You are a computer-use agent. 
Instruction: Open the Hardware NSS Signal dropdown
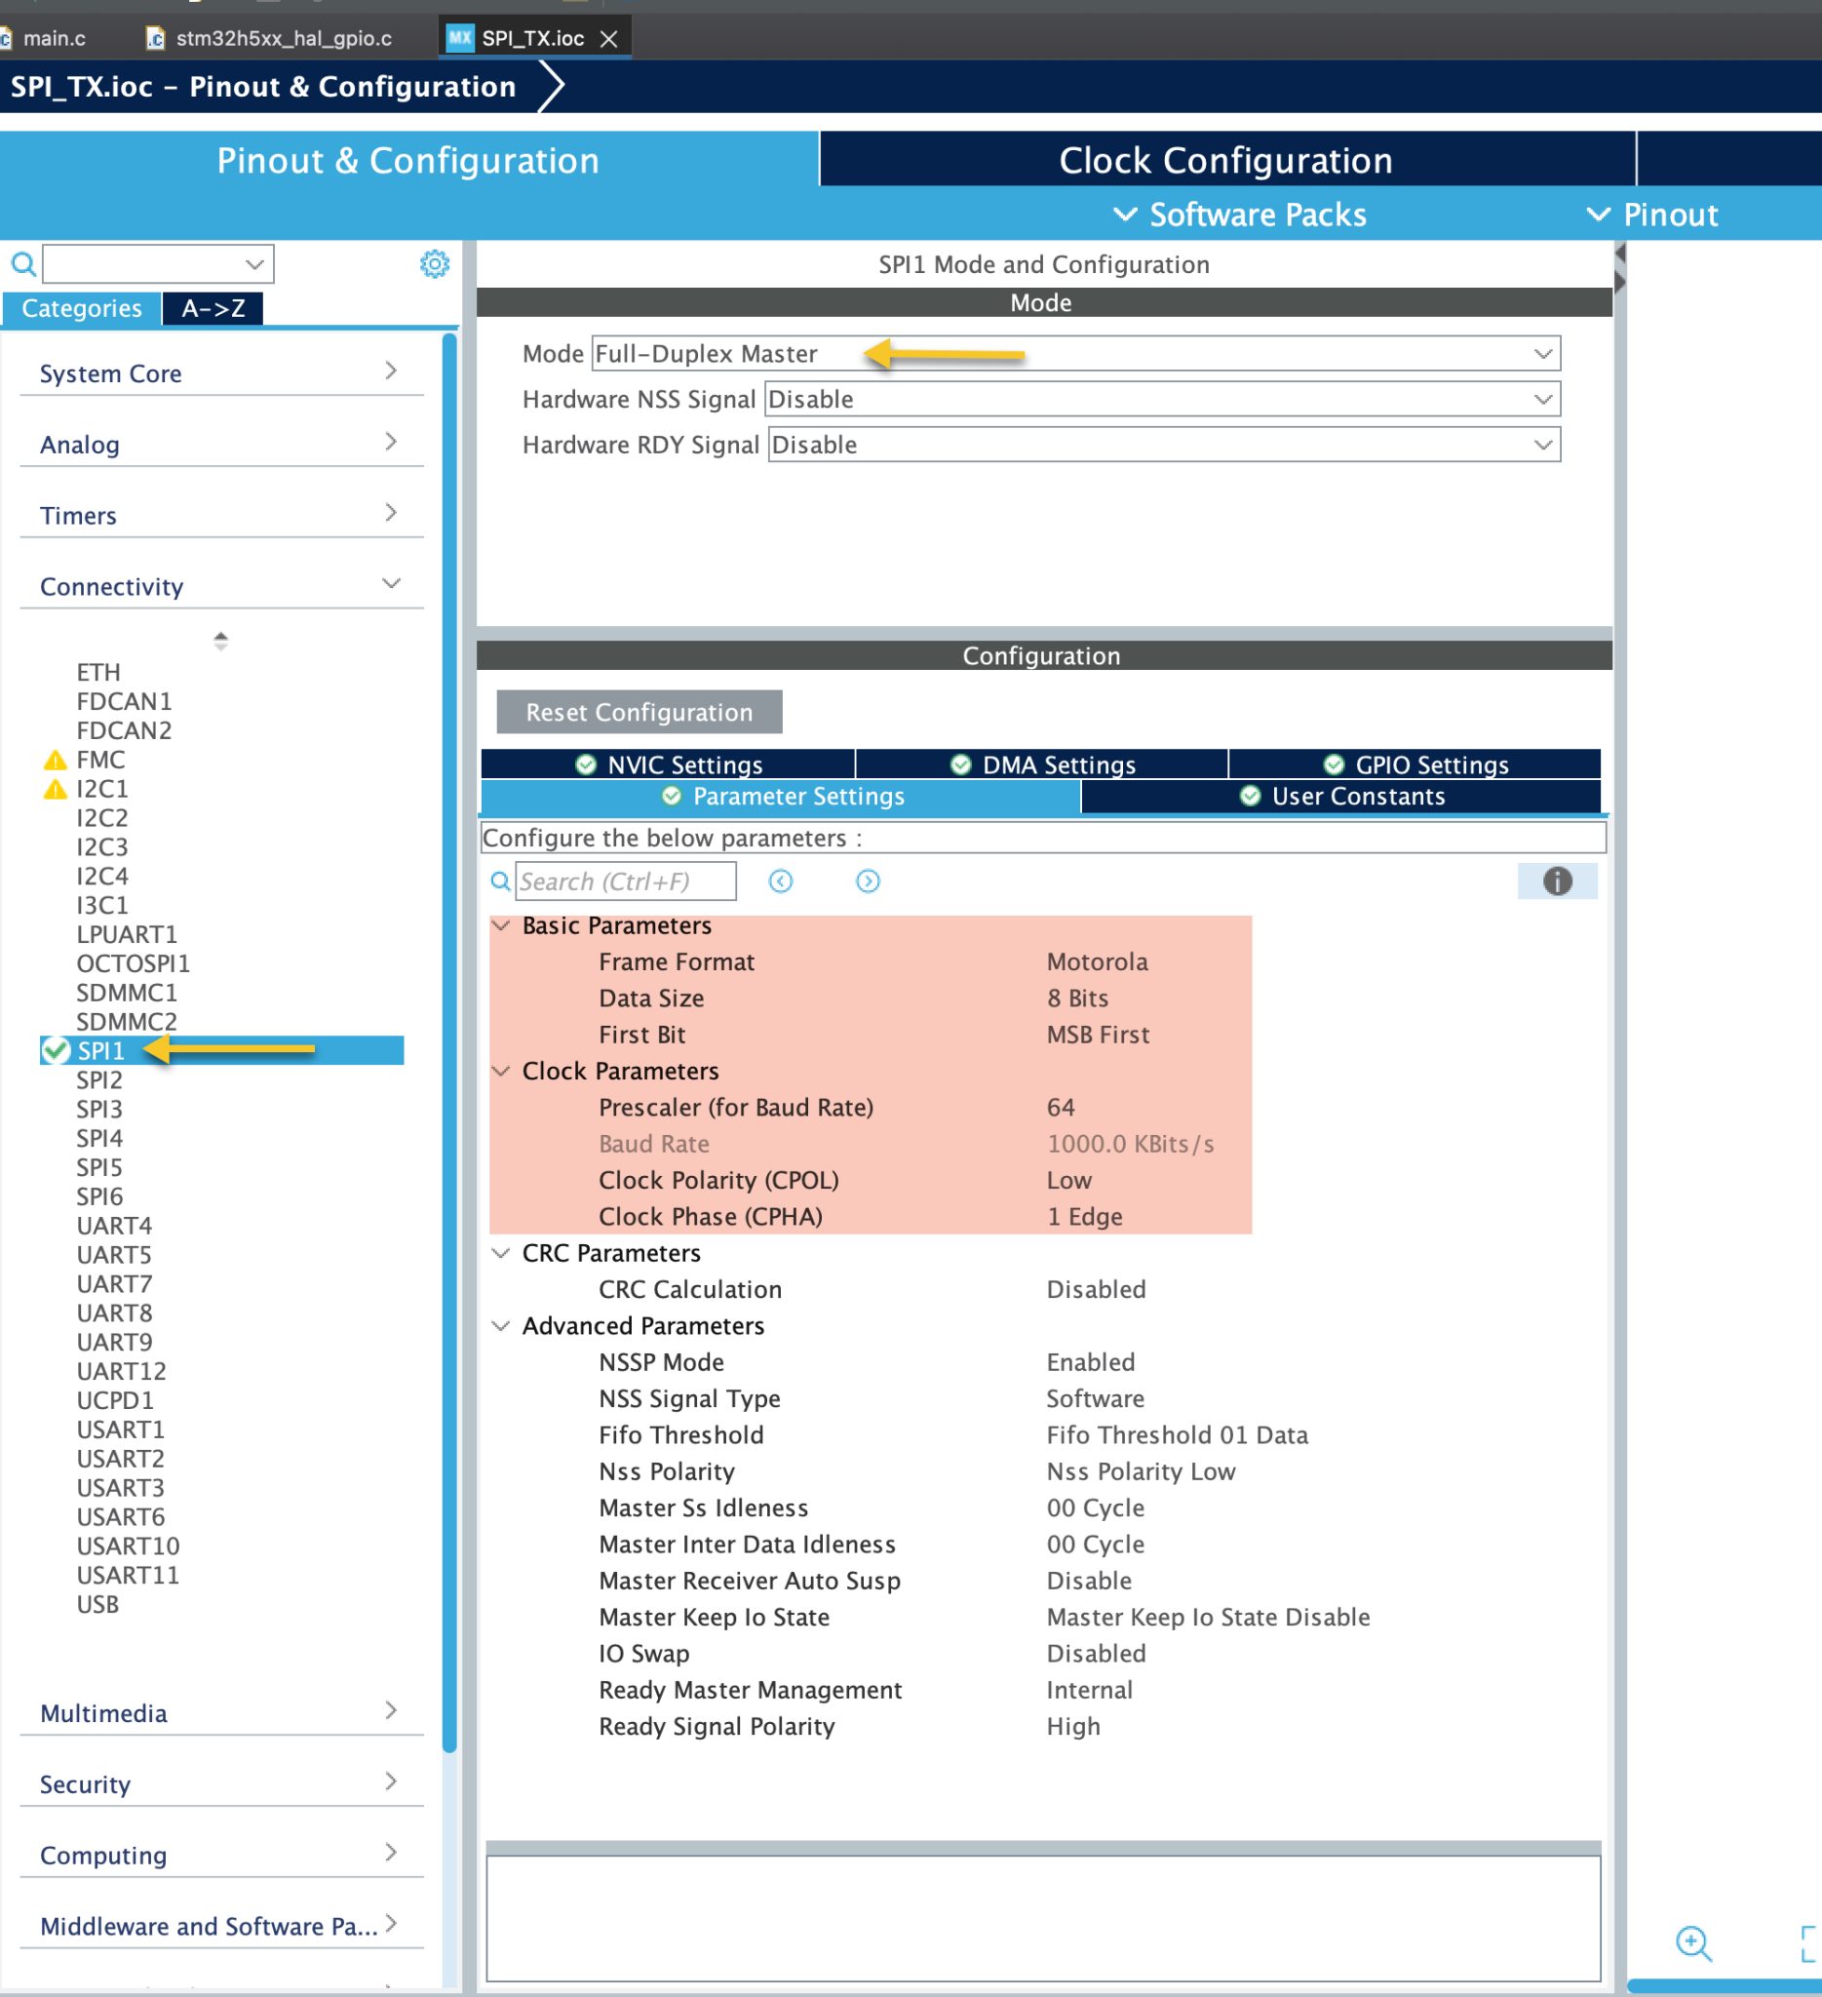[x=1542, y=399]
